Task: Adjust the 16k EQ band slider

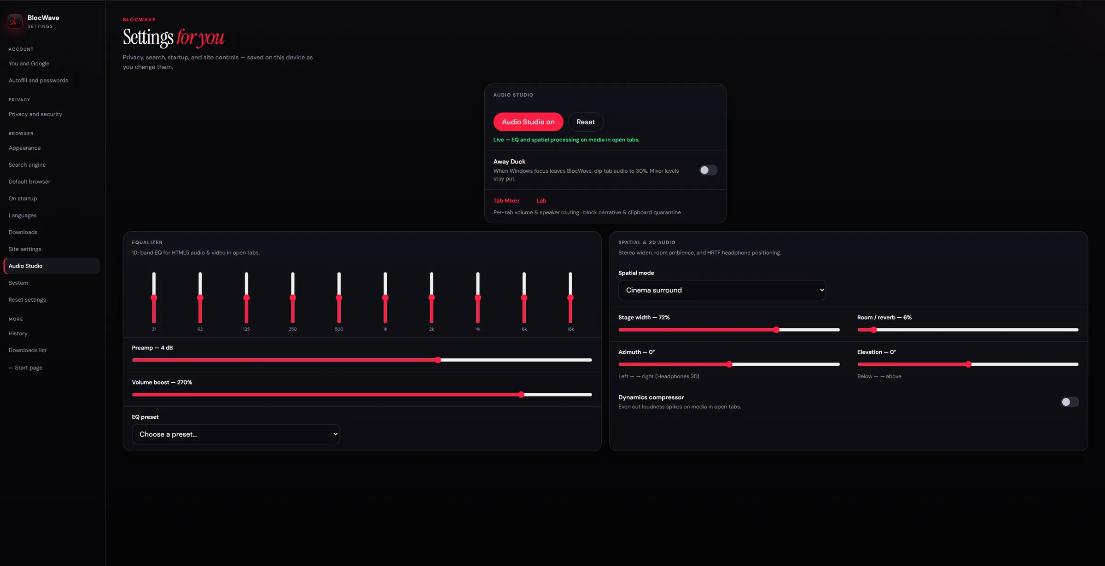Action: pos(570,298)
